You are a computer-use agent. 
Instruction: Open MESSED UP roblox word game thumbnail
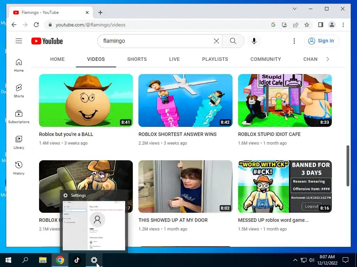[x=285, y=186]
